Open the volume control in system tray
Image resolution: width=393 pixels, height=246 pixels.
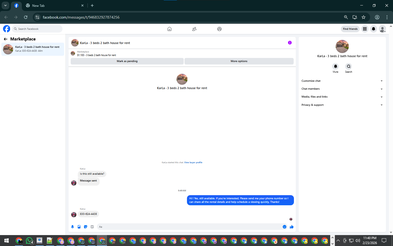(x=358, y=241)
